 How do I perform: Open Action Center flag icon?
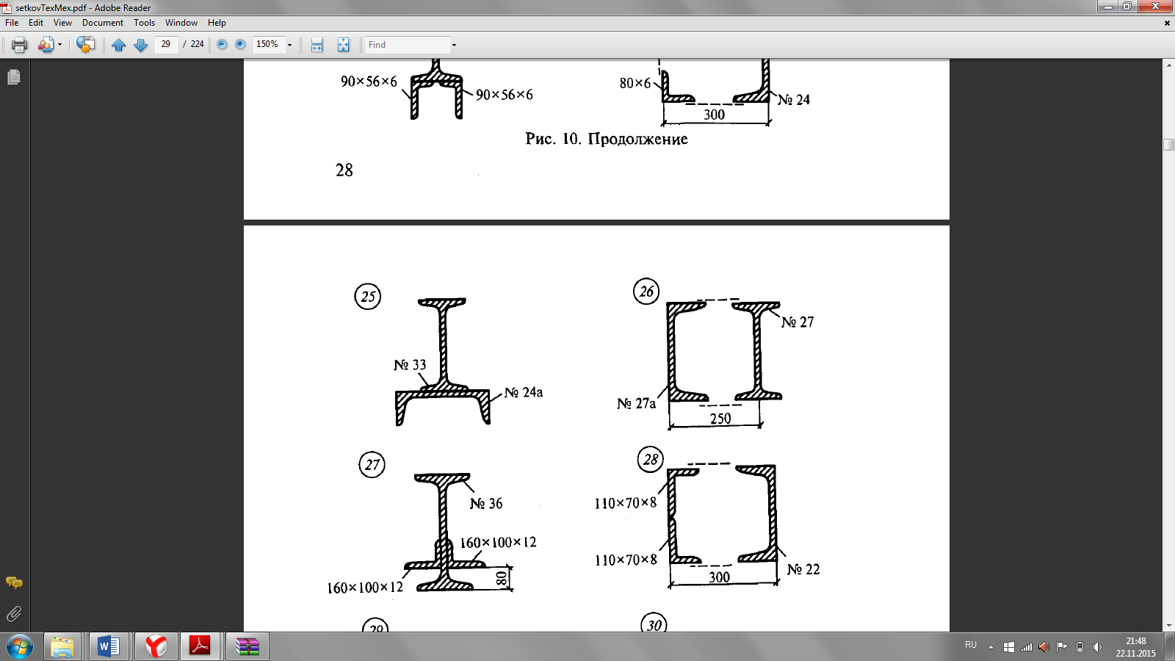1062,647
